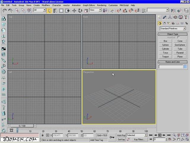Open the Modify panel tab

[164, 18]
